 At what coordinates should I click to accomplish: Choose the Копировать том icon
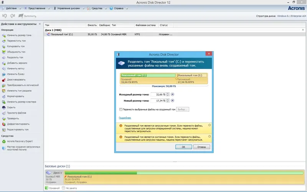tap(4, 46)
